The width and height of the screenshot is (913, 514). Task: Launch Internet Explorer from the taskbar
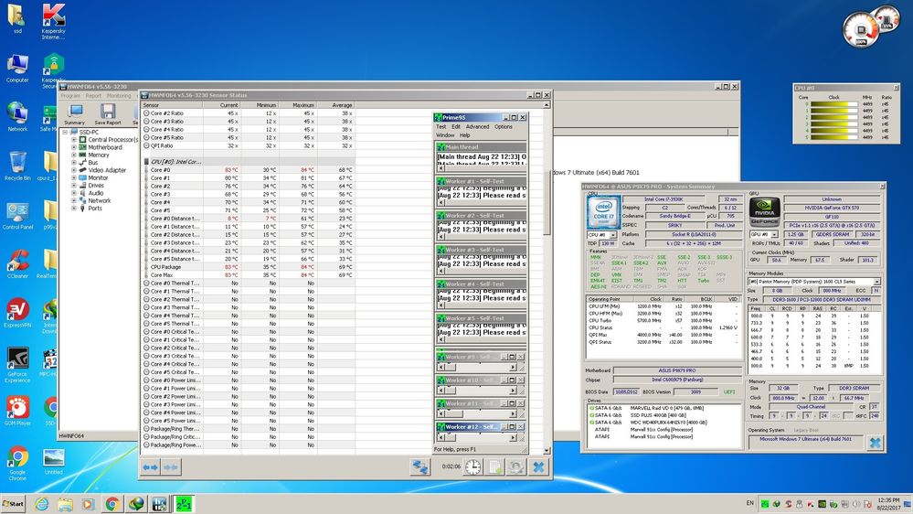point(41,504)
